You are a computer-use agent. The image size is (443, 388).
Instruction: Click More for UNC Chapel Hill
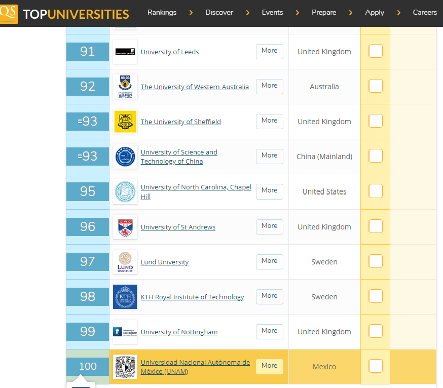coord(270,191)
